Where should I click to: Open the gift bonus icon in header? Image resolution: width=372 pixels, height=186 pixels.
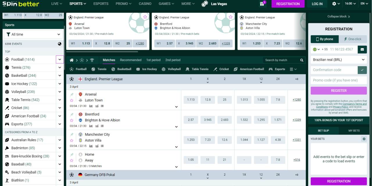tap(262, 4)
